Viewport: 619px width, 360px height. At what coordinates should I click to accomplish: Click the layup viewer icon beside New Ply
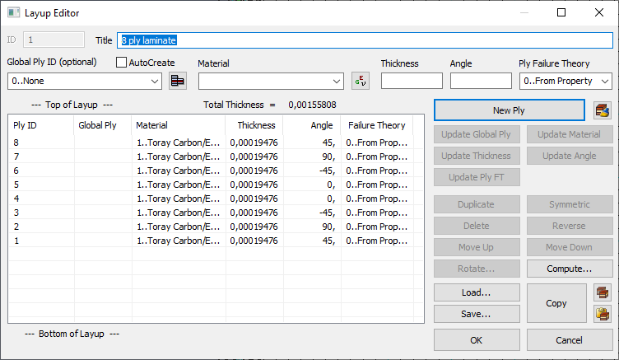pos(603,110)
